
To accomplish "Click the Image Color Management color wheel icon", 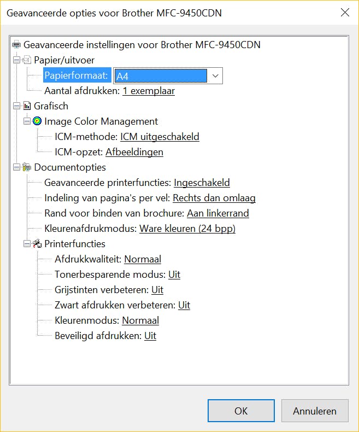I will click(x=37, y=121).
